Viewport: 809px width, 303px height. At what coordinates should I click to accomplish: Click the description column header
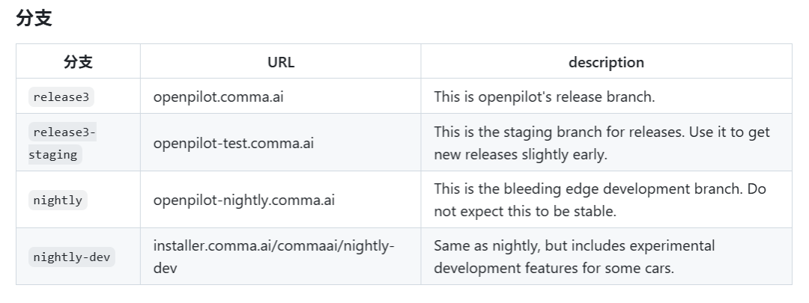click(606, 62)
